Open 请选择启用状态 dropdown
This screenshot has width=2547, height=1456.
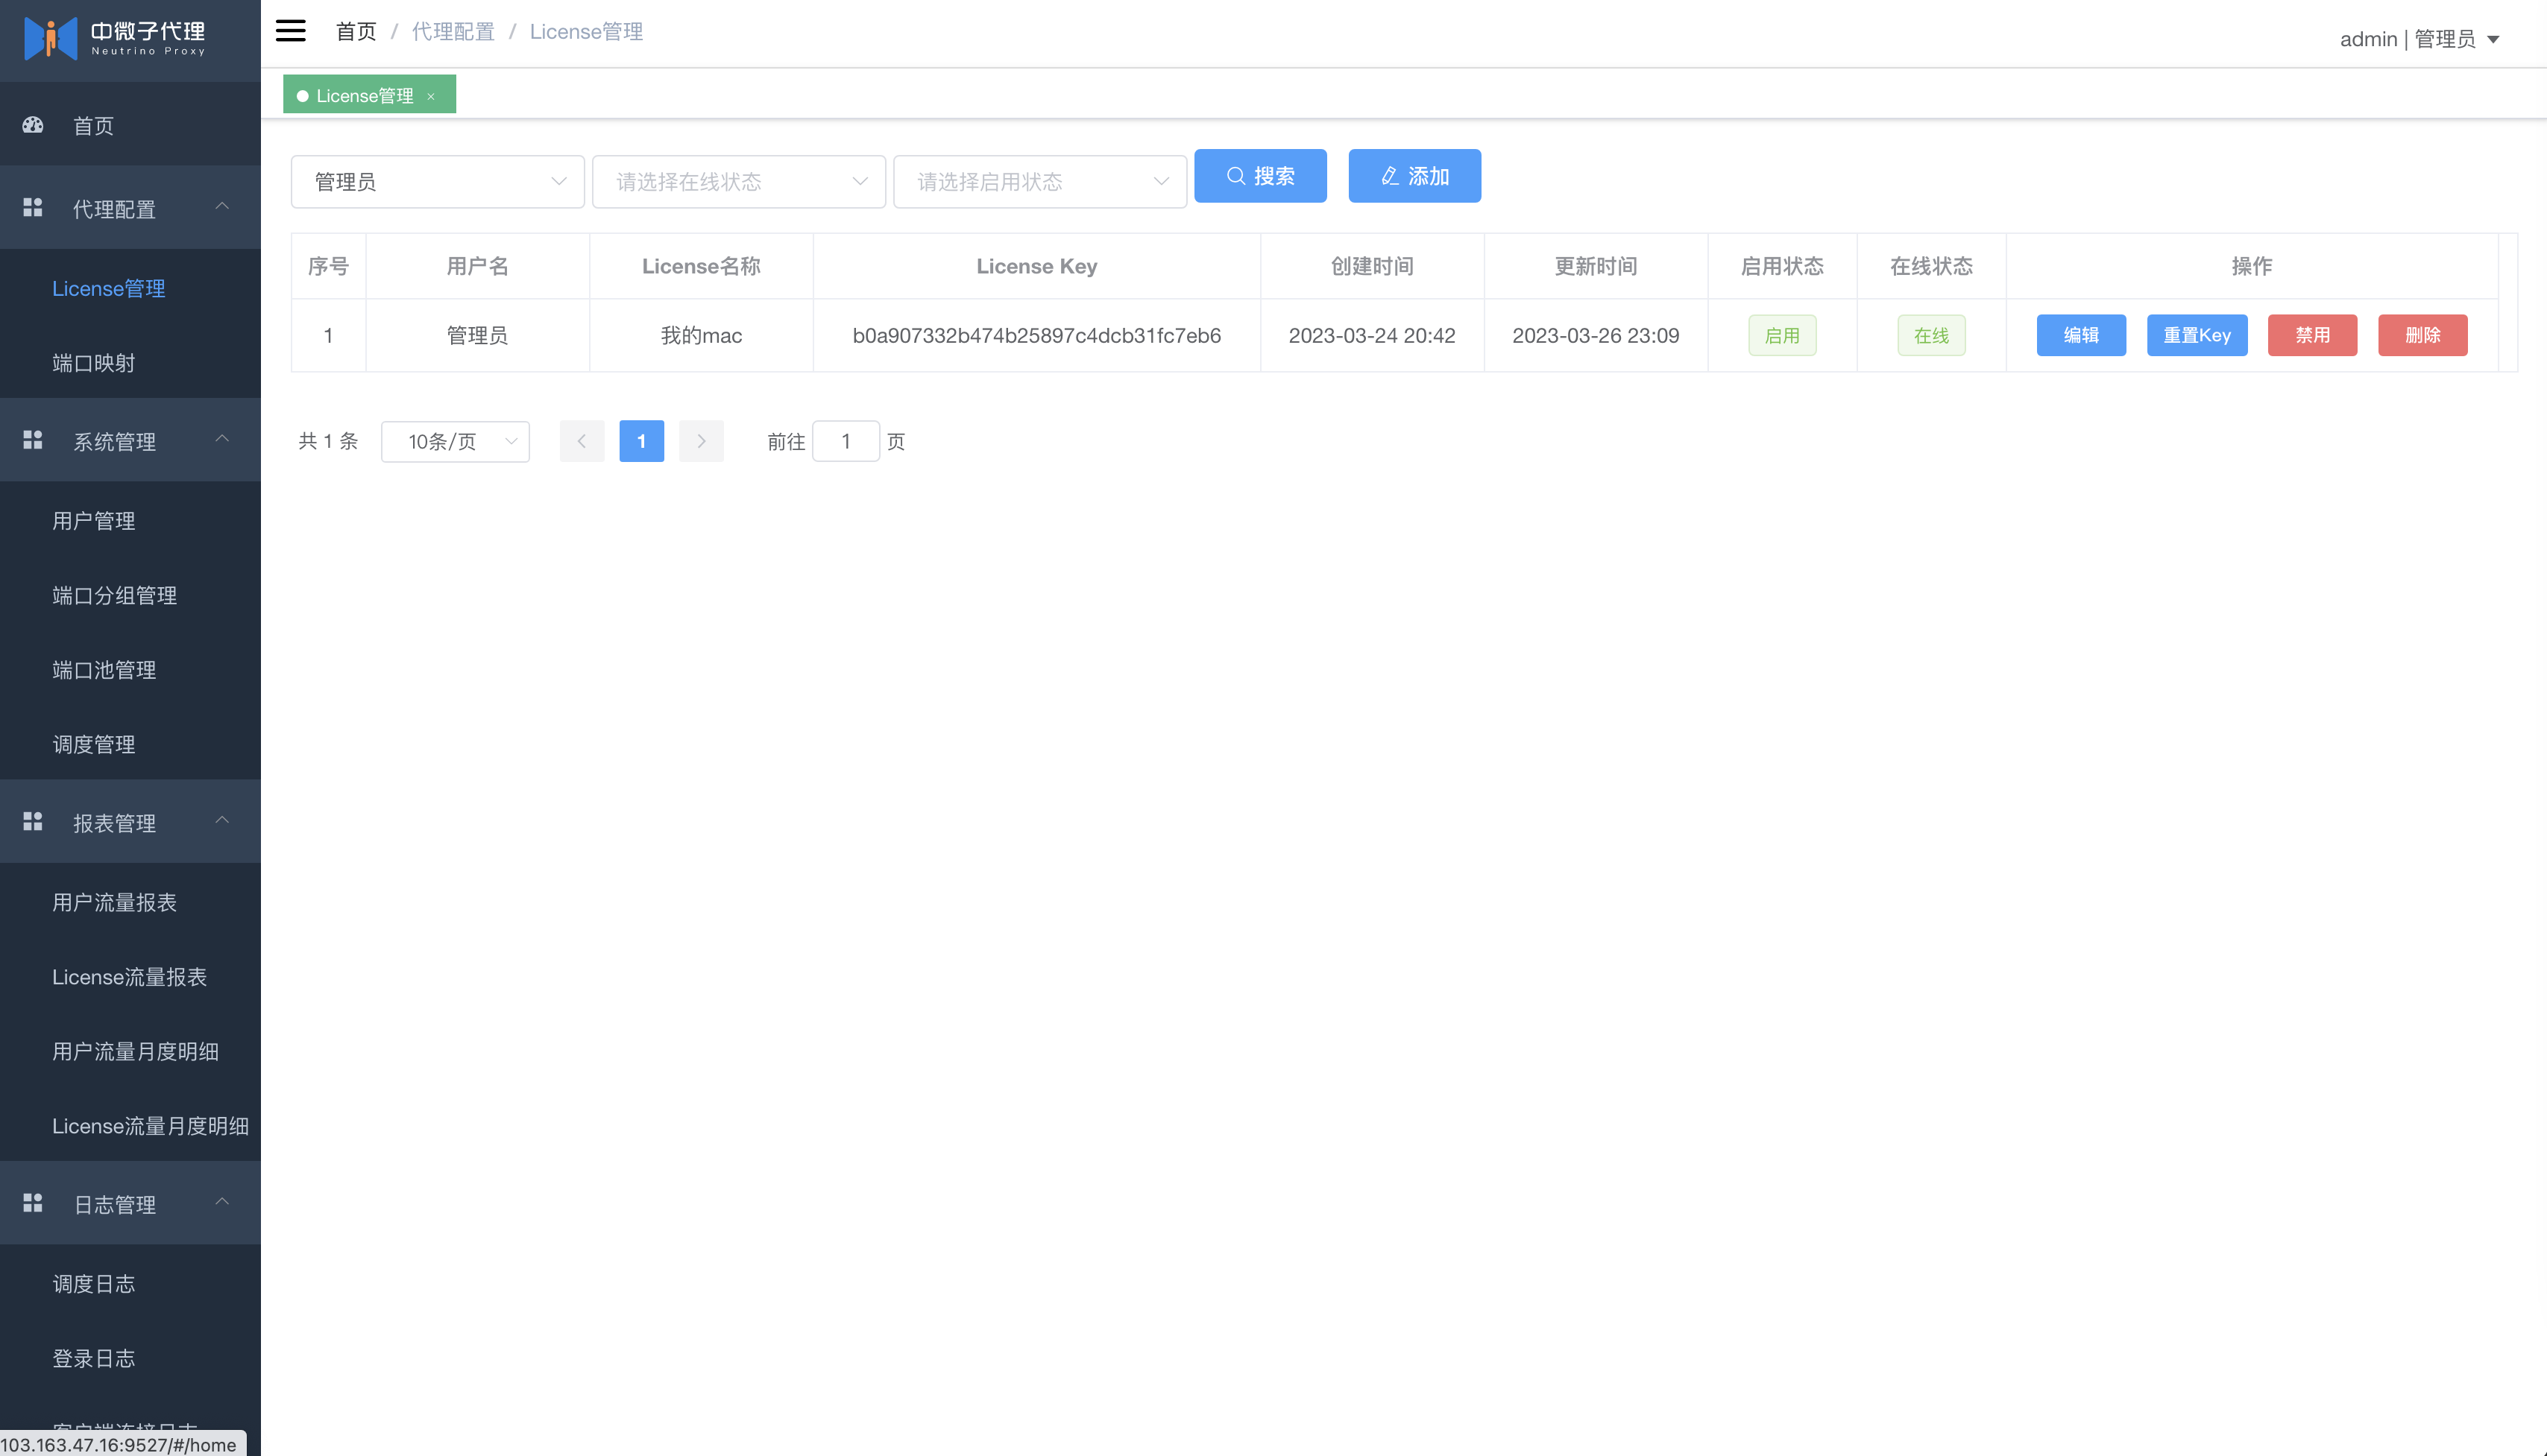(1039, 181)
